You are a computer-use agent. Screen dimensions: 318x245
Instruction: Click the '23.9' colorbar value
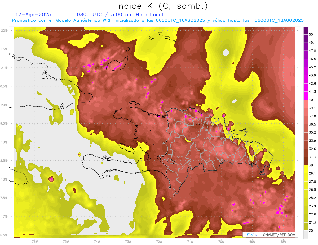[312, 206]
